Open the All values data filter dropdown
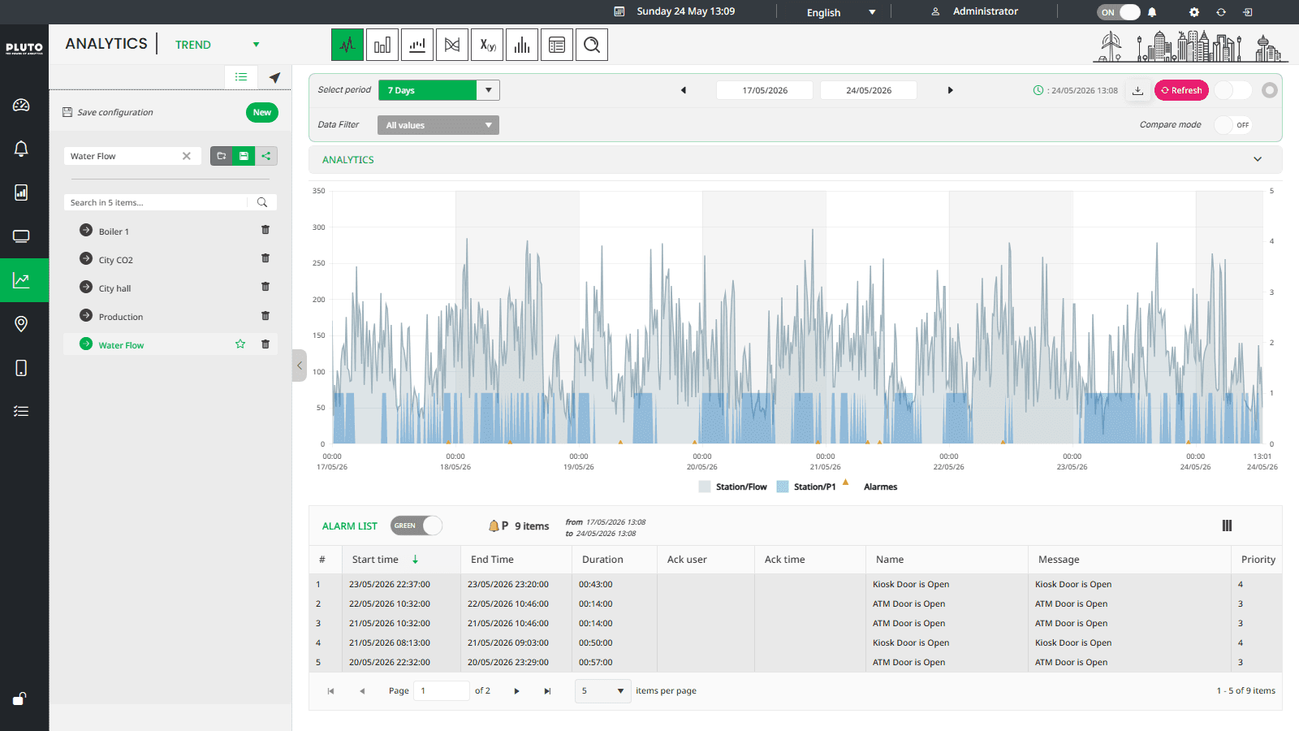Screen dimensions: 1299x731 (438, 125)
